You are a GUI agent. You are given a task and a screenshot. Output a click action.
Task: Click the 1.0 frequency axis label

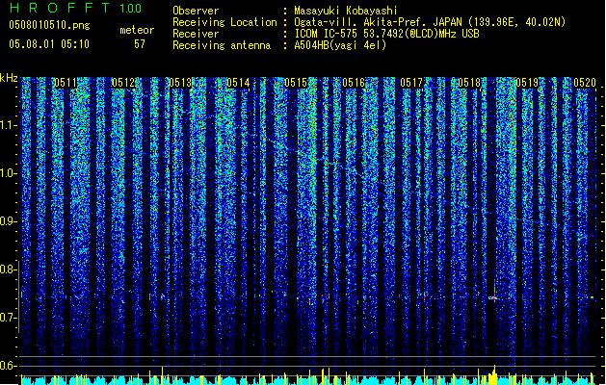[x=8, y=174]
